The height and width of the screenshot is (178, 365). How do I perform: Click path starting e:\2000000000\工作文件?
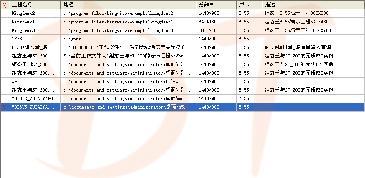point(127,47)
